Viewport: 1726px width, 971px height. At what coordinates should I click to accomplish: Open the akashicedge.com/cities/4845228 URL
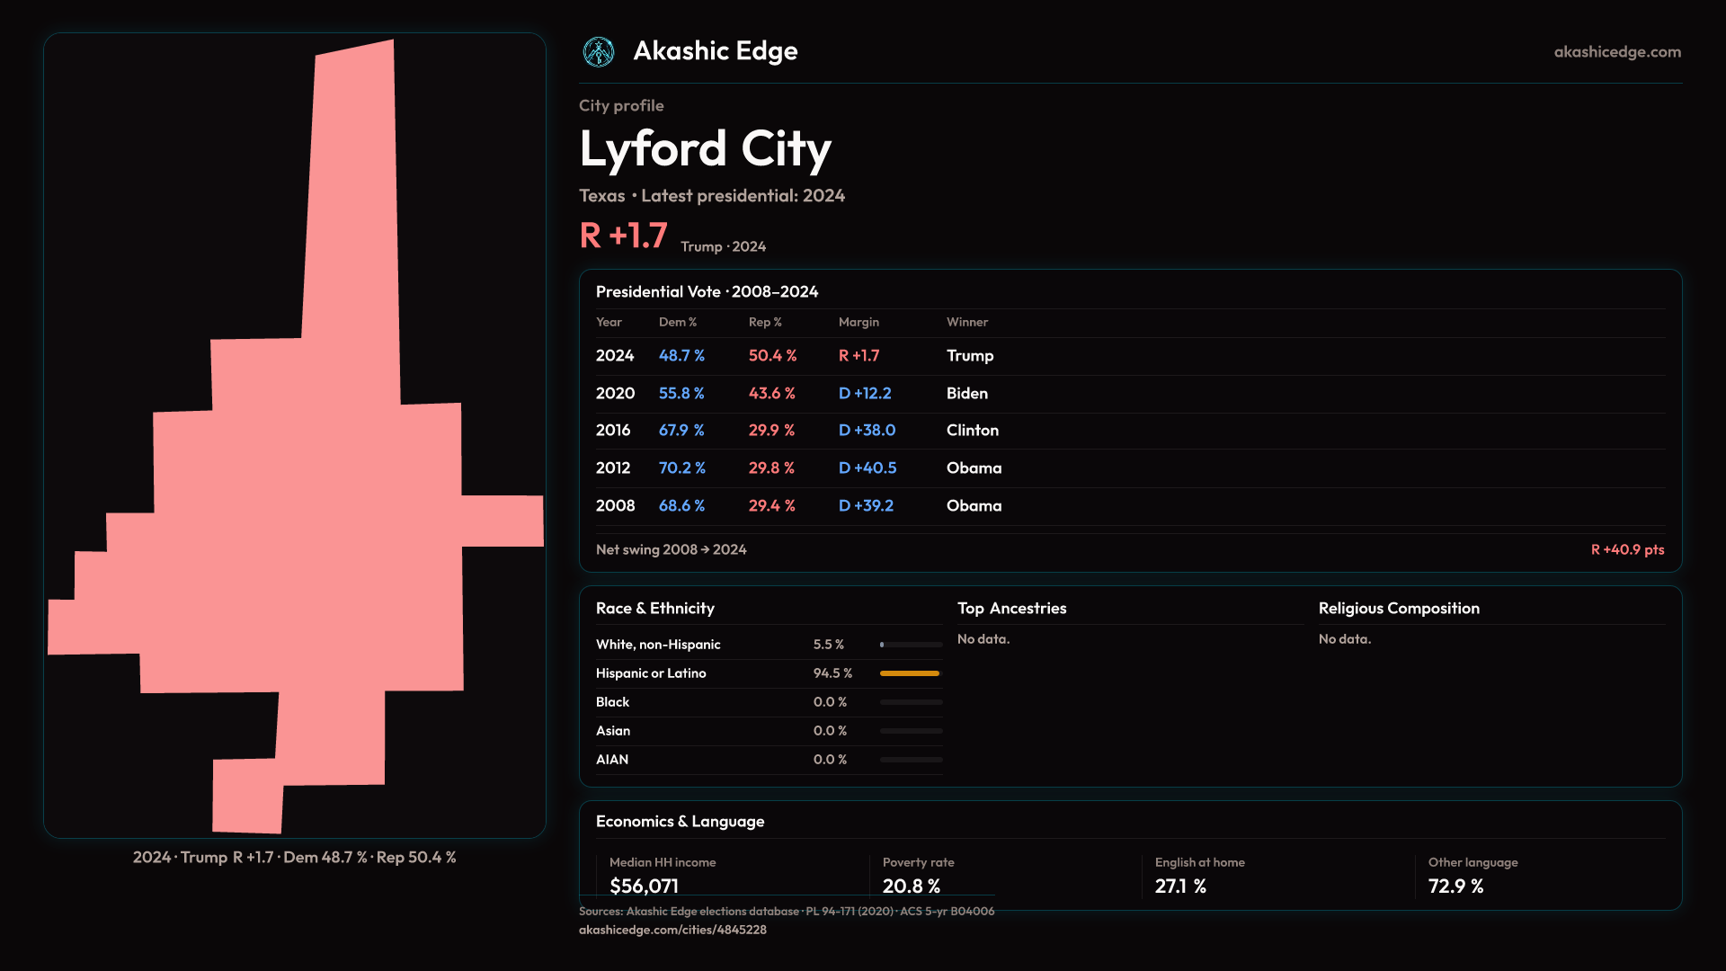[672, 930]
